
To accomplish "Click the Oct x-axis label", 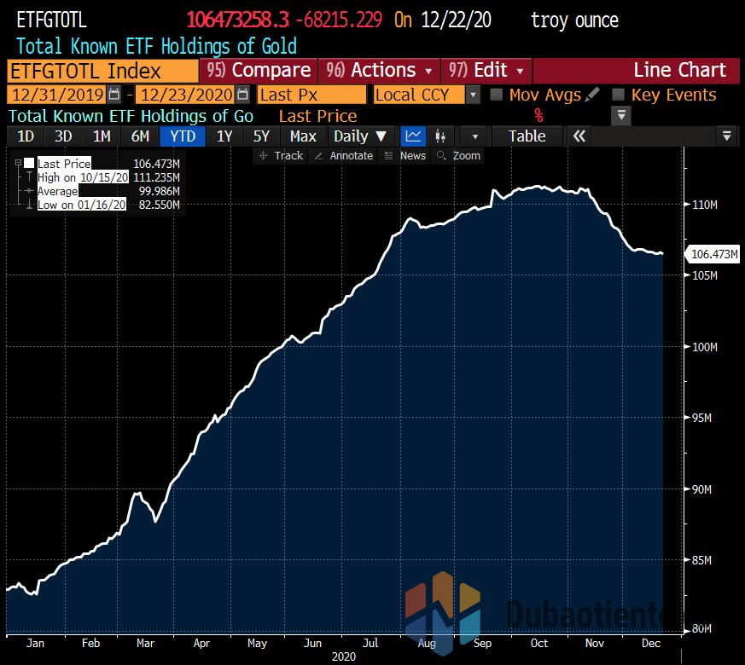I will coord(539,643).
